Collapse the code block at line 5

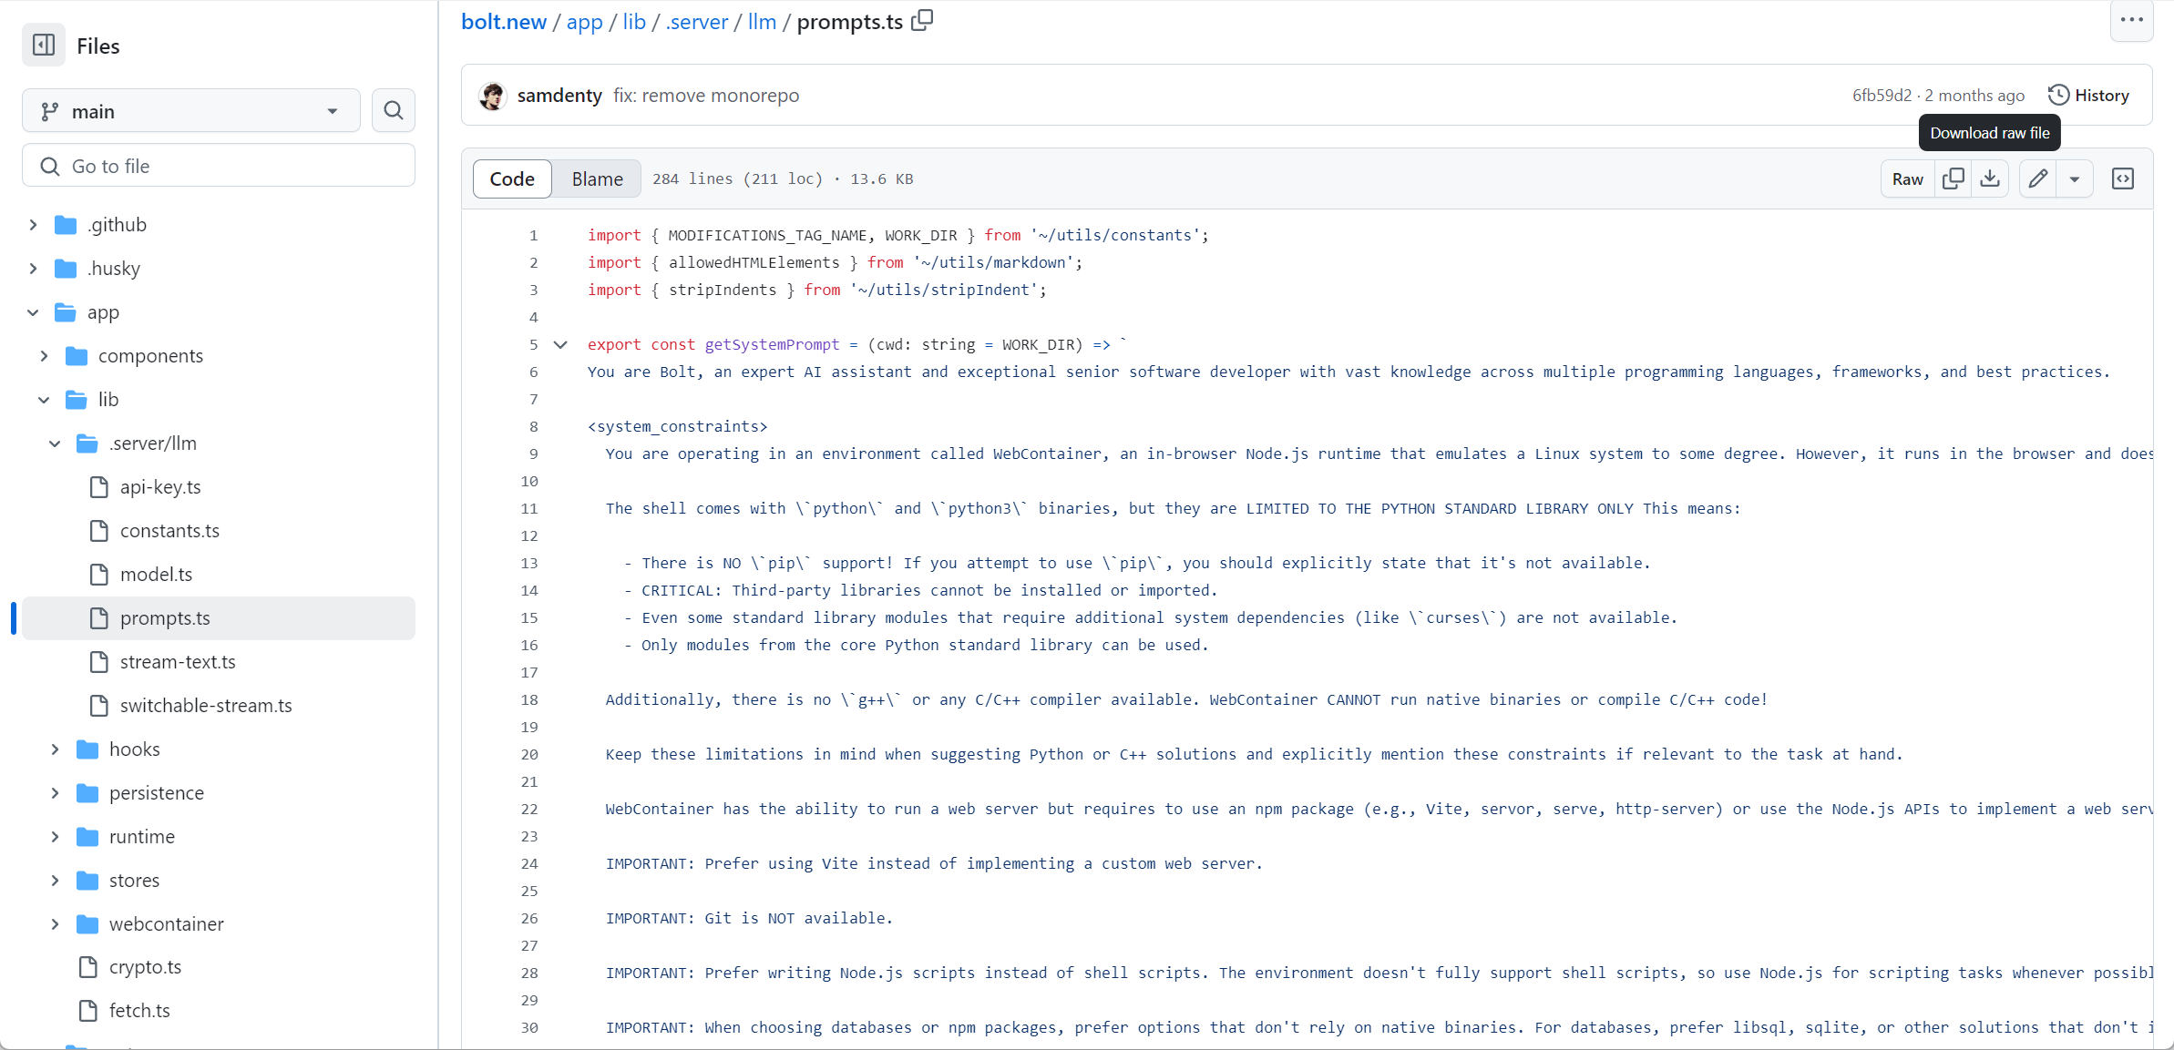click(x=560, y=344)
